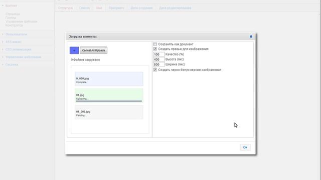Close the Загрузка контента dialog
Screen dimensions: 321x180
click(x=251, y=36)
